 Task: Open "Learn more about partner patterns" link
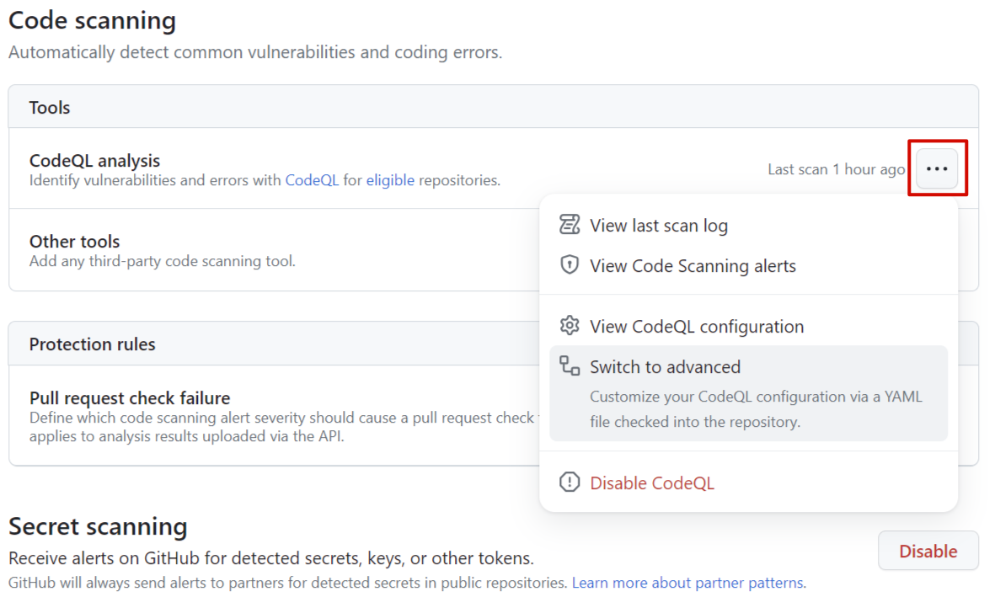687,583
